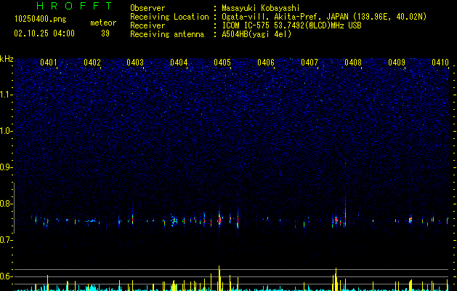Viewport: 457px width, 291px height.
Task: Click the 0409 time marker
Action: [397, 63]
